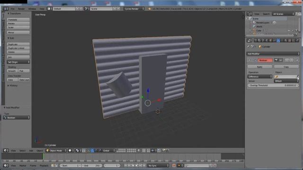Remove the Boolean modifier with X
303x170 pixels.
coord(297,60)
